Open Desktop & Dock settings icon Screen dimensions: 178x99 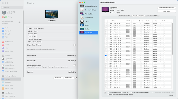(x=3, y=76)
